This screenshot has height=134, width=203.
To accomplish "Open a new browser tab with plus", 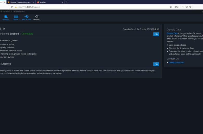I will pos(67,2).
